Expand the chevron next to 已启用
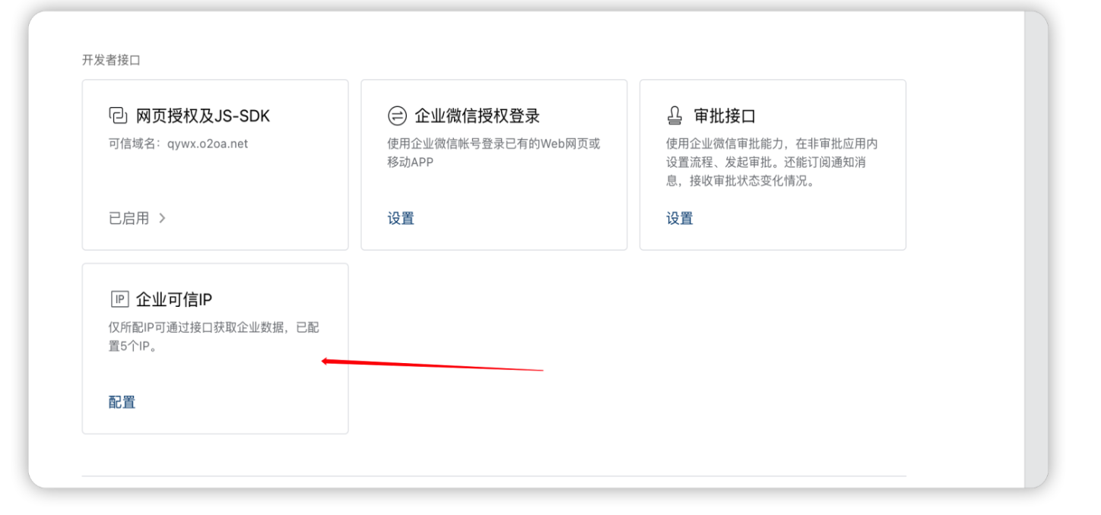Viewport: 1101px width, 515px height. click(162, 218)
